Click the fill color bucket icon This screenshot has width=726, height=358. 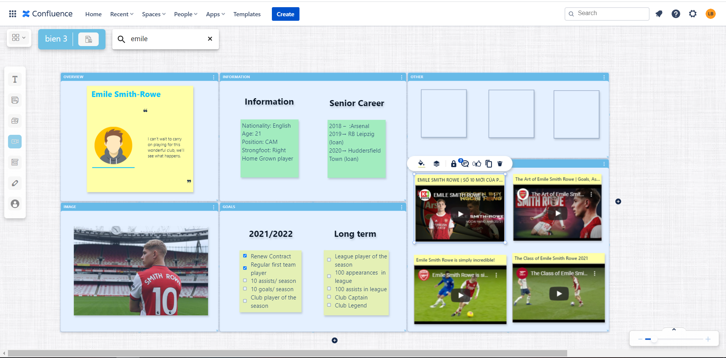point(421,164)
